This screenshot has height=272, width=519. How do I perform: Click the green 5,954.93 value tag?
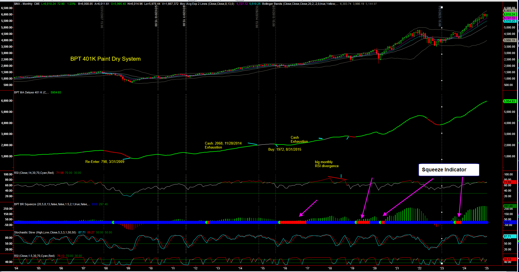pyautogui.click(x=509, y=101)
